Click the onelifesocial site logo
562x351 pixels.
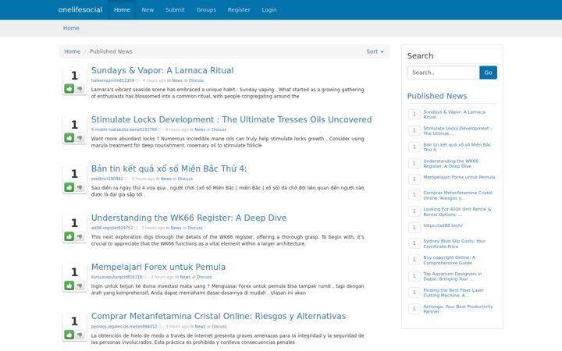[x=80, y=9]
